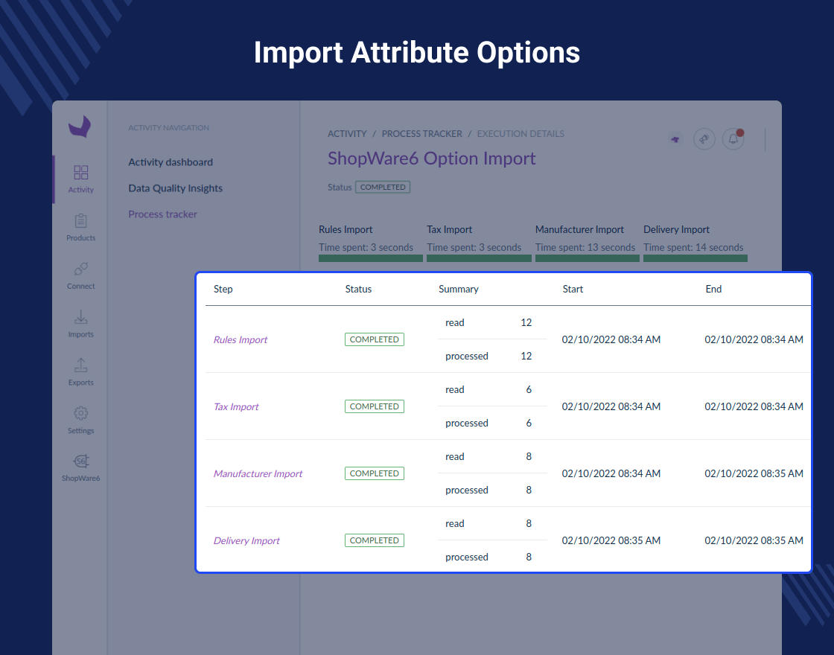Click the End column header
This screenshot has width=834, height=655.
click(x=714, y=290)
